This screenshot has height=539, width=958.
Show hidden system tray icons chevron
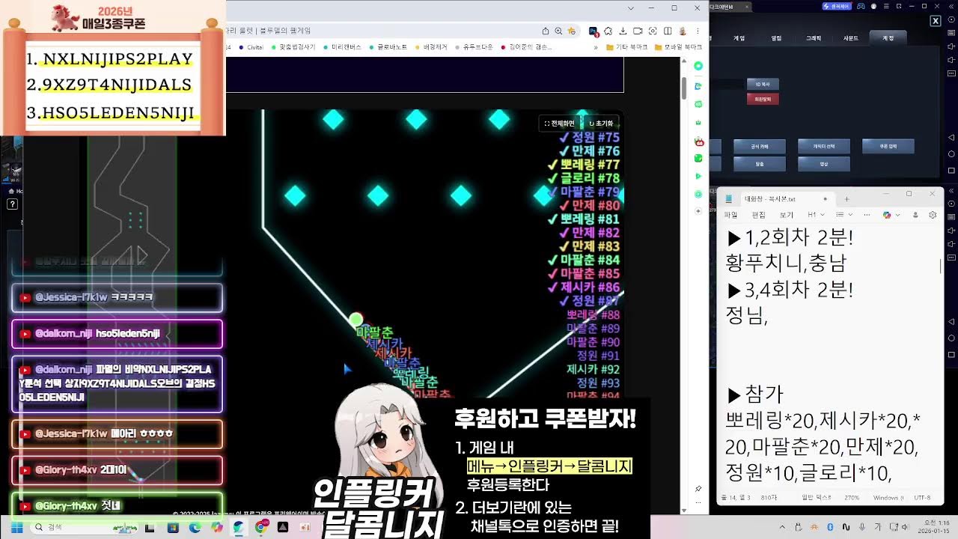pos(782,527)
